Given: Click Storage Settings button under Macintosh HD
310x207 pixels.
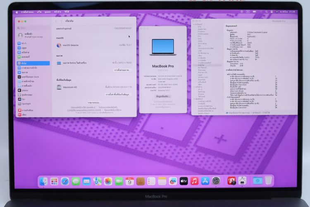Looking at the screenshot, I should click(118, 94).
